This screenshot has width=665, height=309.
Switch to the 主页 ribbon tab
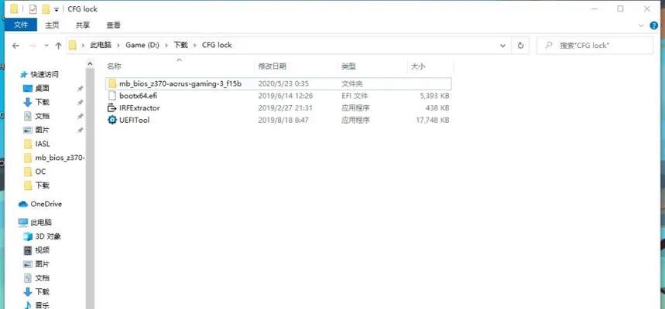(x=52, y=25)
